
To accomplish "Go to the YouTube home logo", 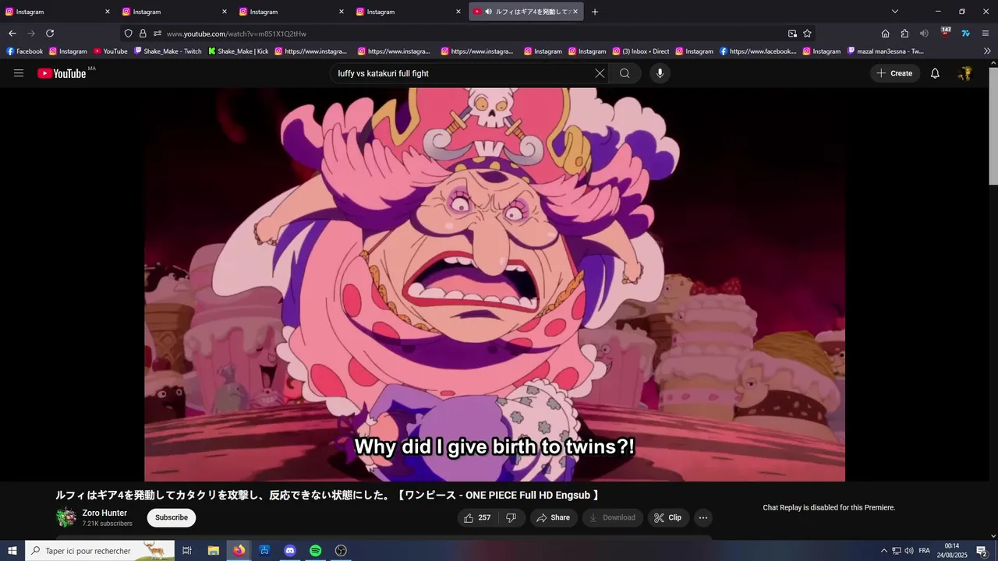I will (x=62, y=73).
